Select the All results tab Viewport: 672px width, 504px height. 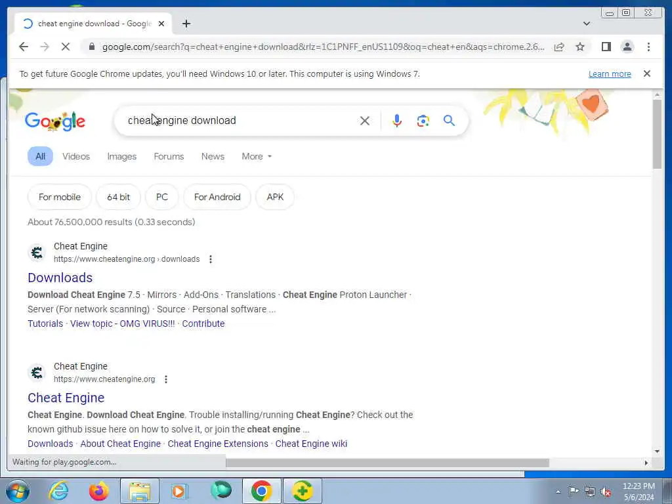coord(40,156)
